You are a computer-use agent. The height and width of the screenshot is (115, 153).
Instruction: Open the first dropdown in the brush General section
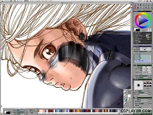tap(147, 67)
